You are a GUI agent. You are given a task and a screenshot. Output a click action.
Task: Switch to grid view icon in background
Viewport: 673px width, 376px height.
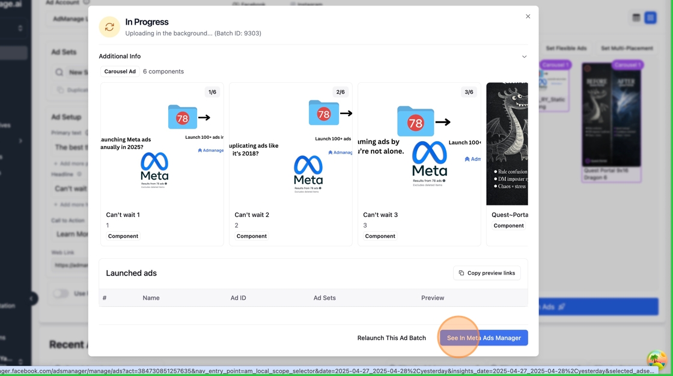pos(650,17)
